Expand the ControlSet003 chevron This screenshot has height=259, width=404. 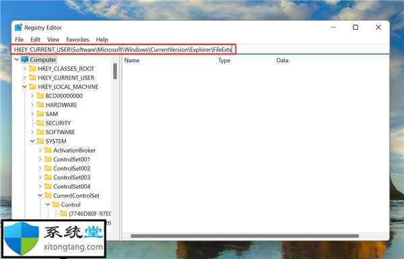pyautogui.click(x=40, y=177)
